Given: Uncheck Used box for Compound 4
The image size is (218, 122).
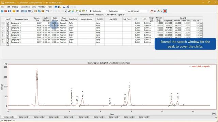Looking at the screenshot, I should (x=7, y=30).
